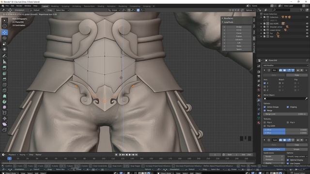Hide the Shoulder armor collection
Screen dimensions: 310x174
click(307, 27)
